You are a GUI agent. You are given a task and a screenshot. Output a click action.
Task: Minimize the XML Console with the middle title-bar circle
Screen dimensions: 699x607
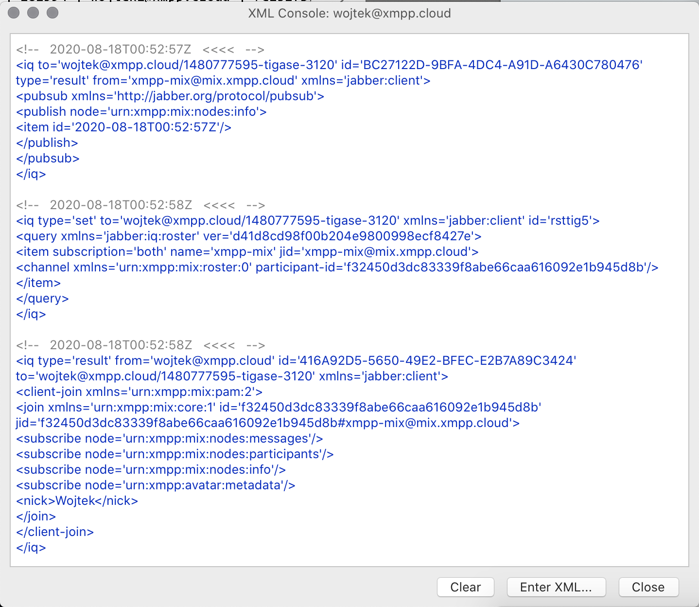point(33,13)
